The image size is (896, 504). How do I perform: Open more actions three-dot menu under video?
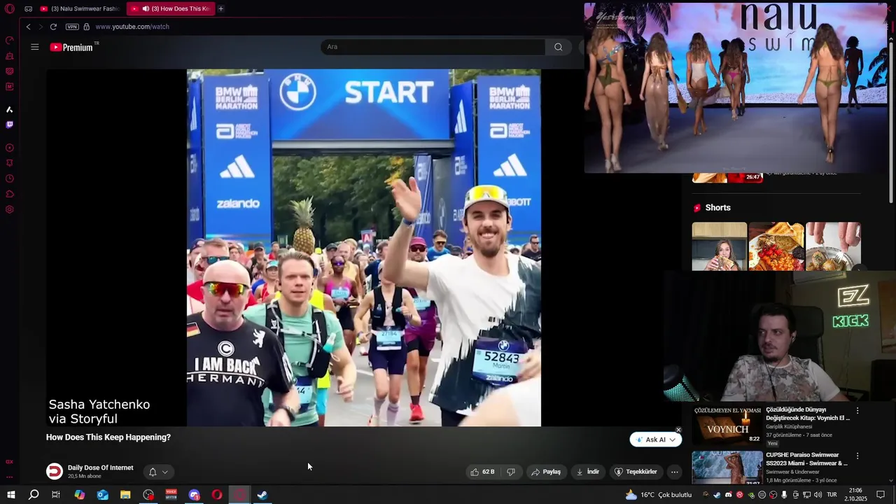[x=674, y=472]
